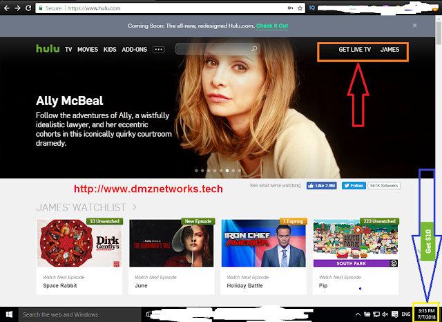Viewport: 442px width, 322px height.
Task: Show hidden tray icons chevron
Action: [x=358, y=314]
